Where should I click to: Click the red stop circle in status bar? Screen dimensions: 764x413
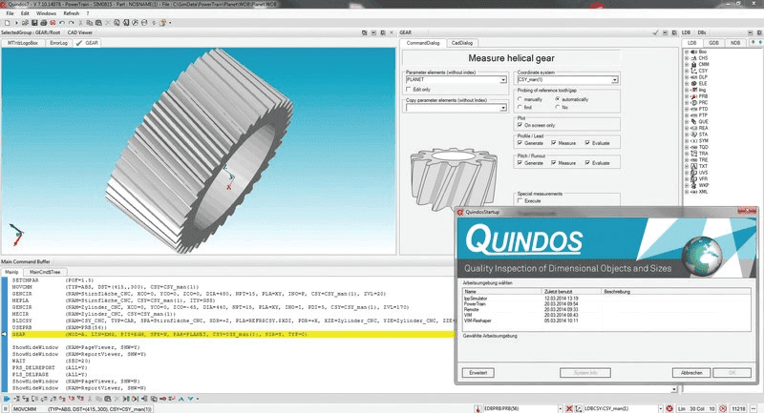(669, 408)
